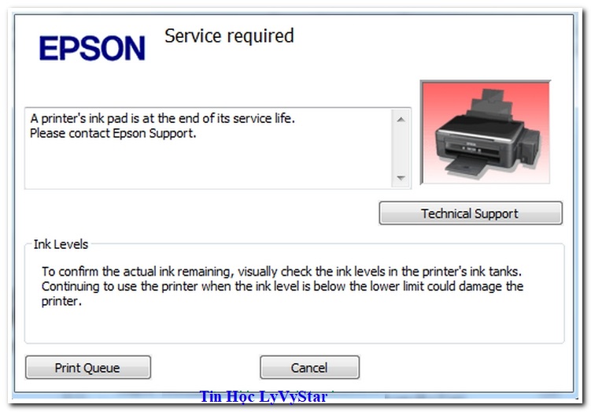Click the ink pad service life message line
This screenshot has width=591, height=412.
tap(162, 118)
